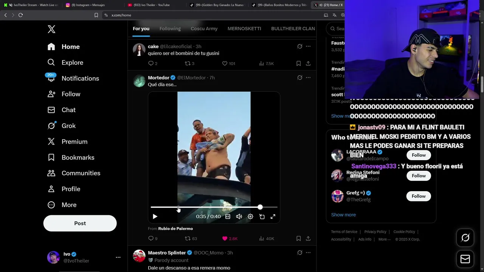Click the X search field
Screen dimensions: 484x272
[336, 29]
